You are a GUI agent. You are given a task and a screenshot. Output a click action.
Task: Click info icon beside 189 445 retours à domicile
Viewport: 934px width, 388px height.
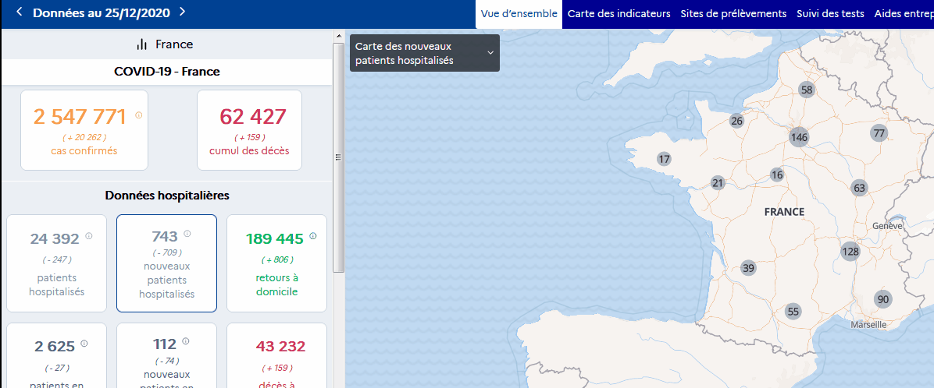(x=313, y=236)
